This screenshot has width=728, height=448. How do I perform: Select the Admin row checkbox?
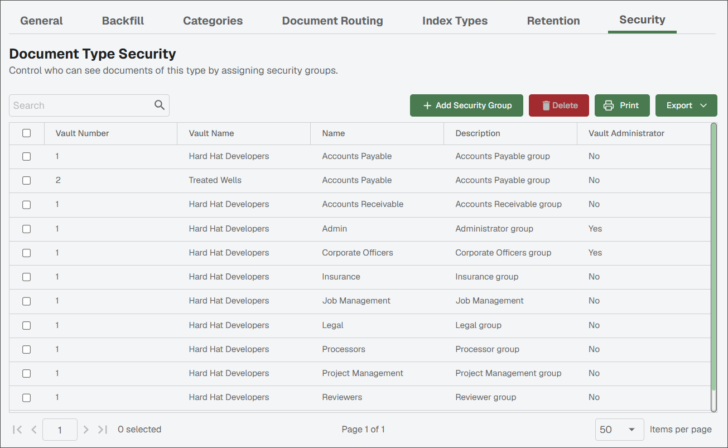click(x=26, y=229)
